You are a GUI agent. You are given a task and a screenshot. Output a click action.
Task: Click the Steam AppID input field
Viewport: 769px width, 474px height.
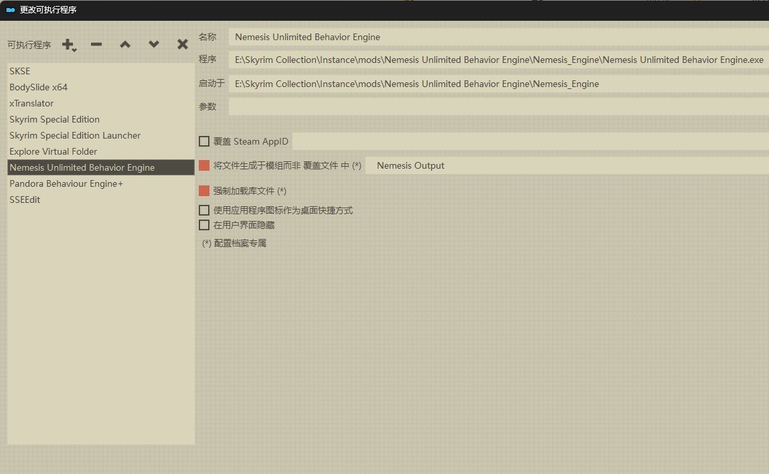[531, 141]
